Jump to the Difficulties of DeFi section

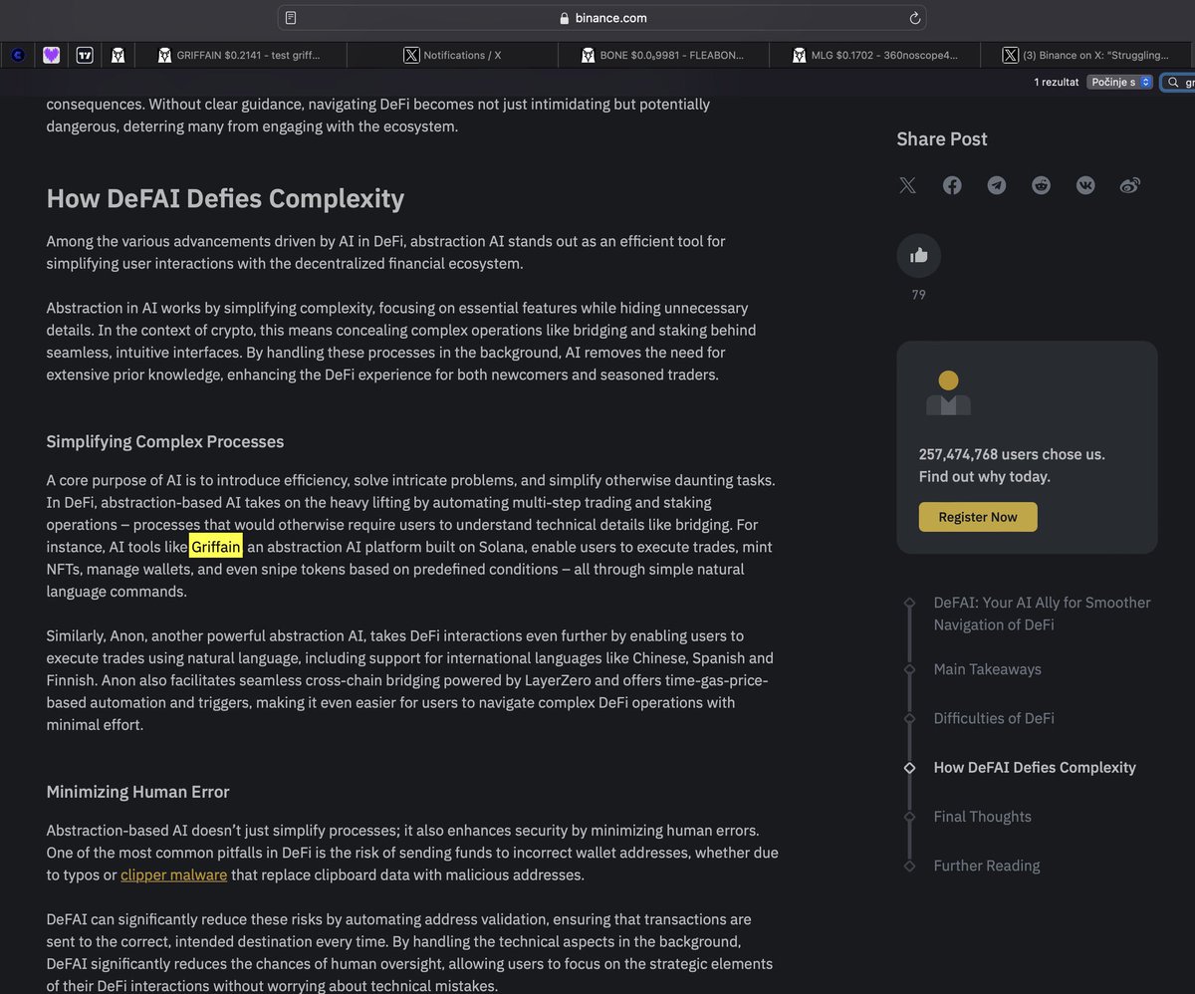pos(993,718)
